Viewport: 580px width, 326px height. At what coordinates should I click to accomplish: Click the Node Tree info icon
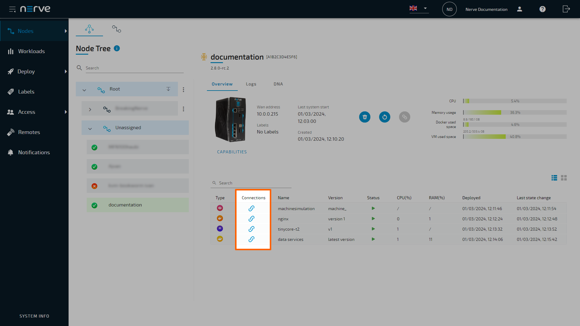[x=117, y=48]
